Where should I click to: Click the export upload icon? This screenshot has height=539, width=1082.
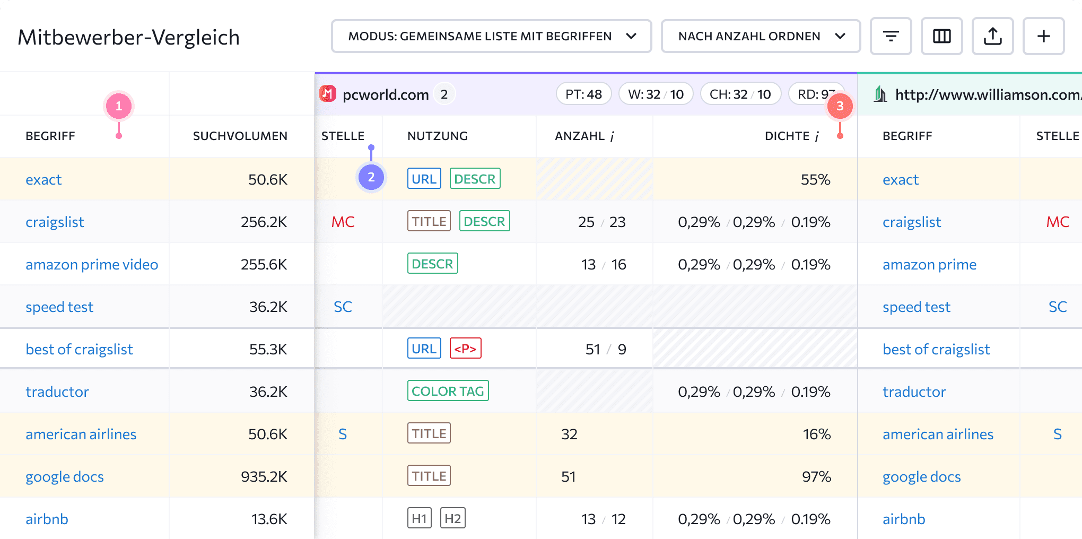click(992, 36)
